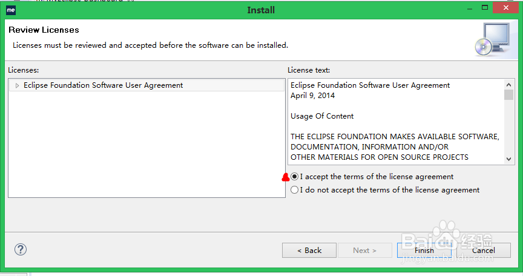Screen dimensions: 523x276
Task: Click the 'Install' window title bar
Action: 261,10
